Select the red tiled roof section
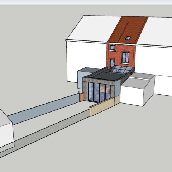 tap(128, 30)
